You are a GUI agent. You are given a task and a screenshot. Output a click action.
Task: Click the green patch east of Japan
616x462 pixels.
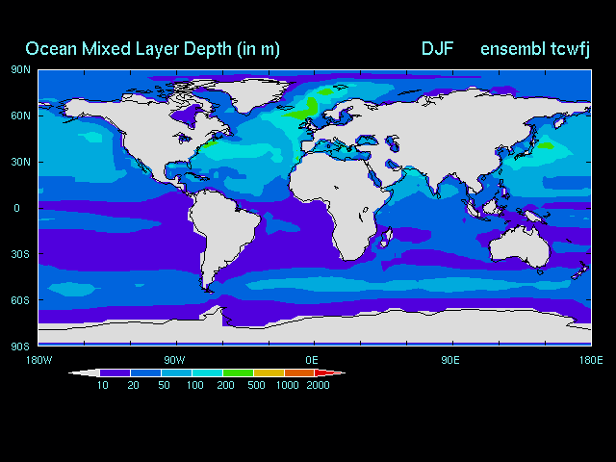tap(546, 145)
